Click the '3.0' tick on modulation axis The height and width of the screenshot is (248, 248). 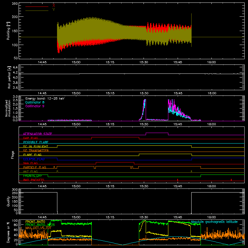tap(15, 96)
